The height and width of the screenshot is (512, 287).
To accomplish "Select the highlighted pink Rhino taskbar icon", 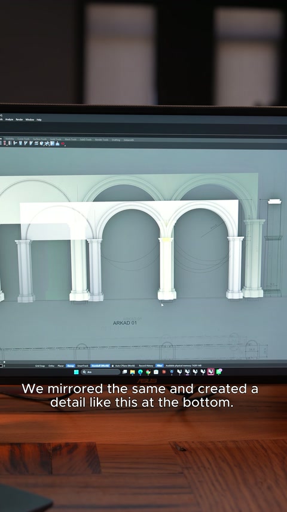I will point(211,372).
